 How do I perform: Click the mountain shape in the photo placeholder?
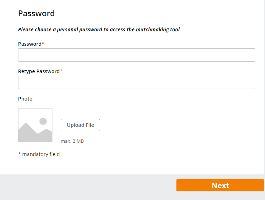pyautogui.click(x=29, y=133)
